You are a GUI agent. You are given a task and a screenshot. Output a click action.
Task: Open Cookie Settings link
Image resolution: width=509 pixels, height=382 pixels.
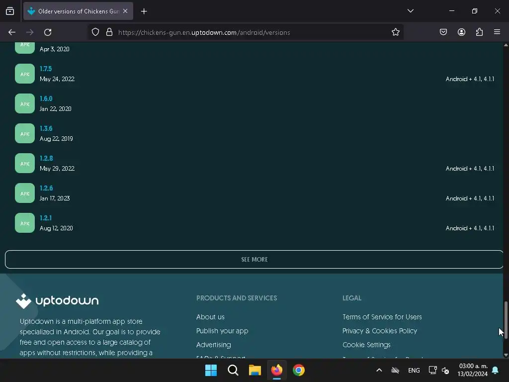point(366,345)
